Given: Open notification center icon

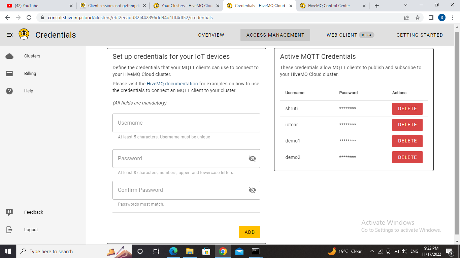Looking at the screenshot, I should tap(450, 251).
